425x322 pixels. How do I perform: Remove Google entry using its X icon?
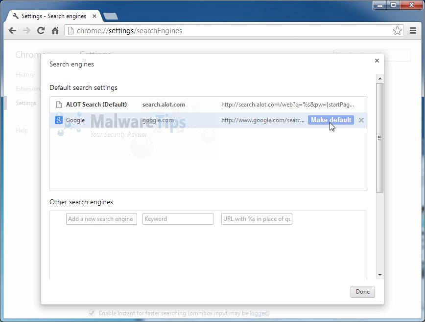point(361,120)
